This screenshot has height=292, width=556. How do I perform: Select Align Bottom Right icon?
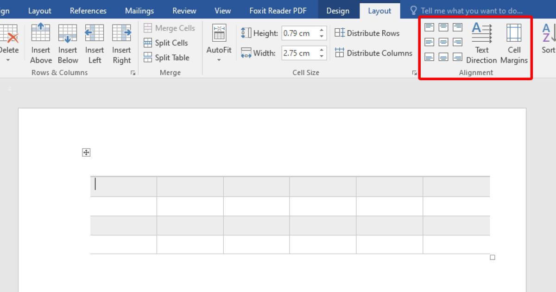(x=457, y=57)
